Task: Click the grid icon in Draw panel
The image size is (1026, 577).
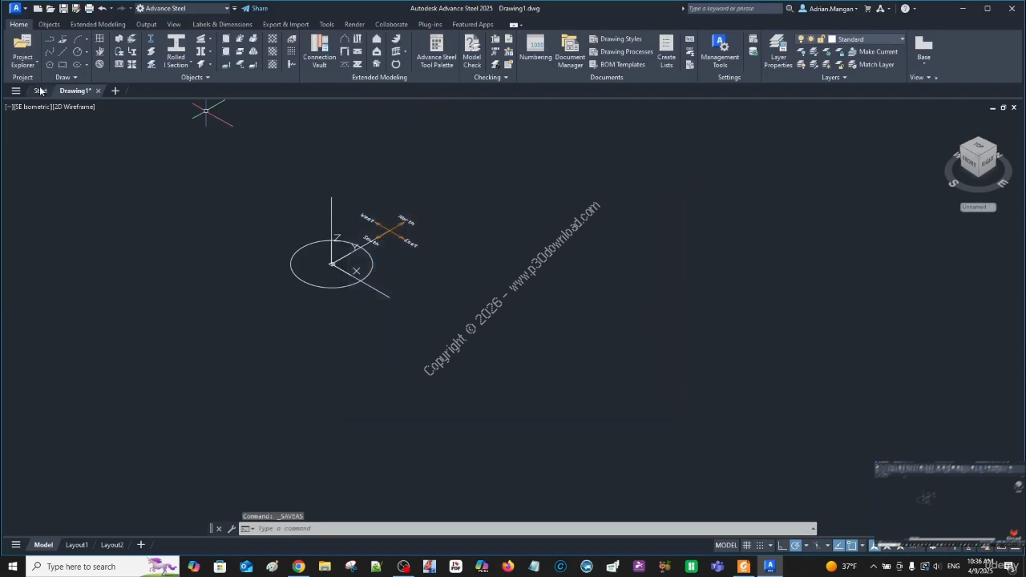Action: [x=99, y=38]
